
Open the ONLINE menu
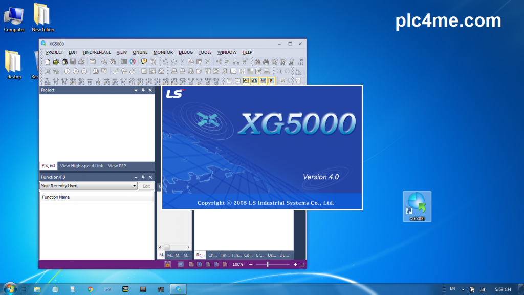pos(140,52)
